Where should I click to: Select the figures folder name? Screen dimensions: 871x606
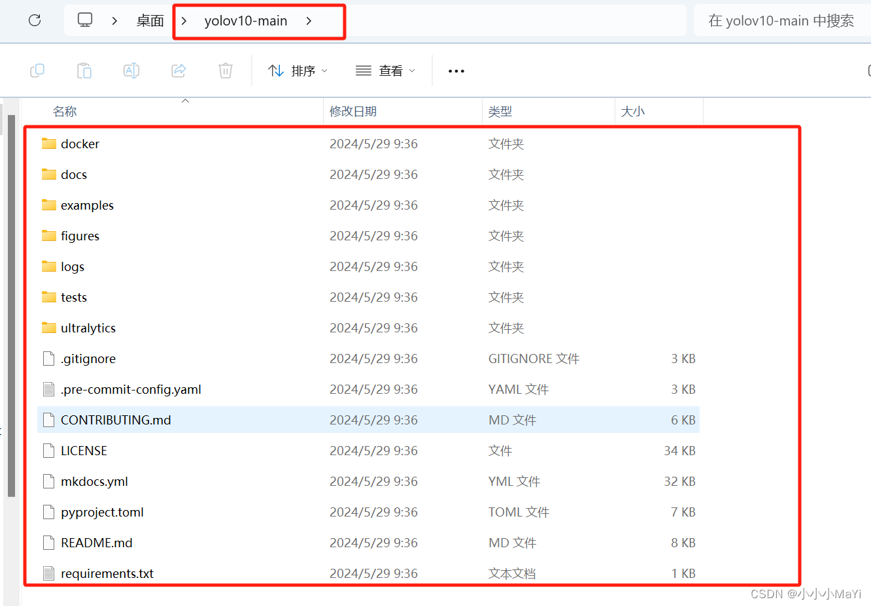pos(80,236)
